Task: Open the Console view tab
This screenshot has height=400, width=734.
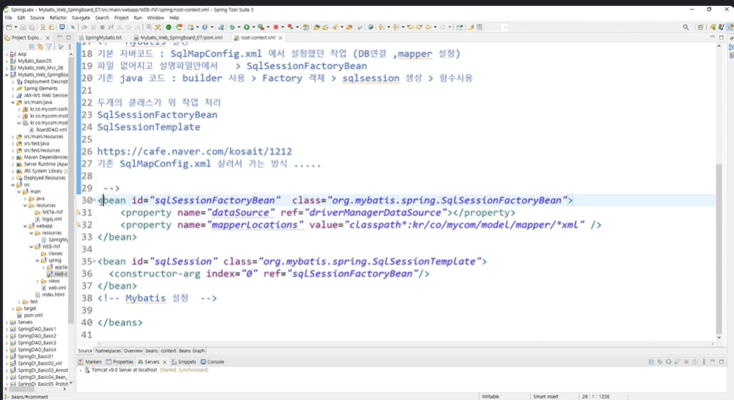Action: point(213,362)
